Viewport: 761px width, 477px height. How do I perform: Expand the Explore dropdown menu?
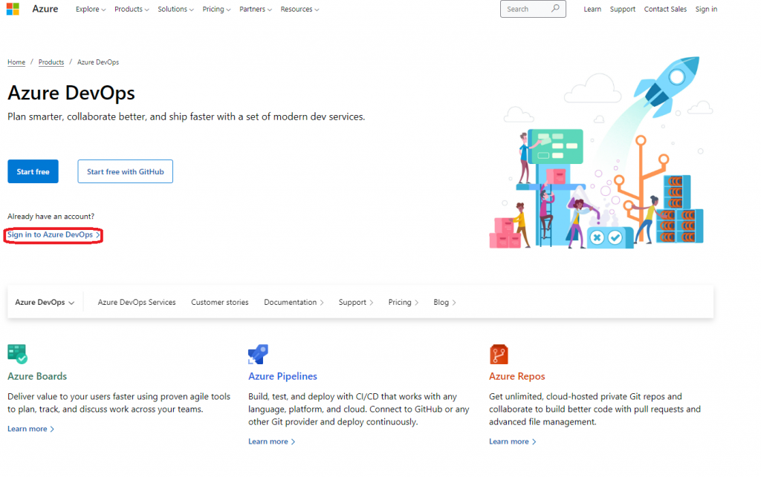[91, 10]
